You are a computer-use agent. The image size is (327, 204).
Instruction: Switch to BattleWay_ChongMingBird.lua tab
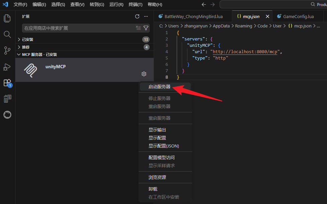pyautogui.click(x=193, y=16)
